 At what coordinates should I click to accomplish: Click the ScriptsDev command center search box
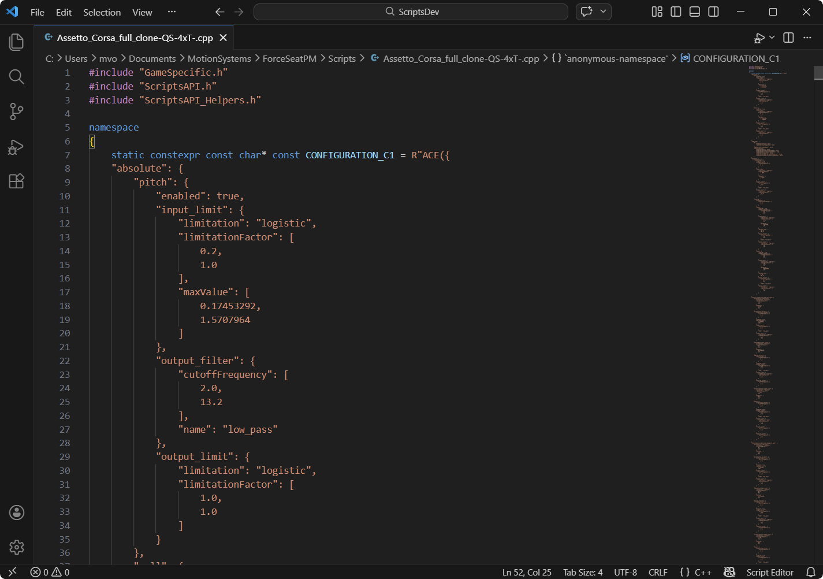pyautogui.click(x=411, y=12)
